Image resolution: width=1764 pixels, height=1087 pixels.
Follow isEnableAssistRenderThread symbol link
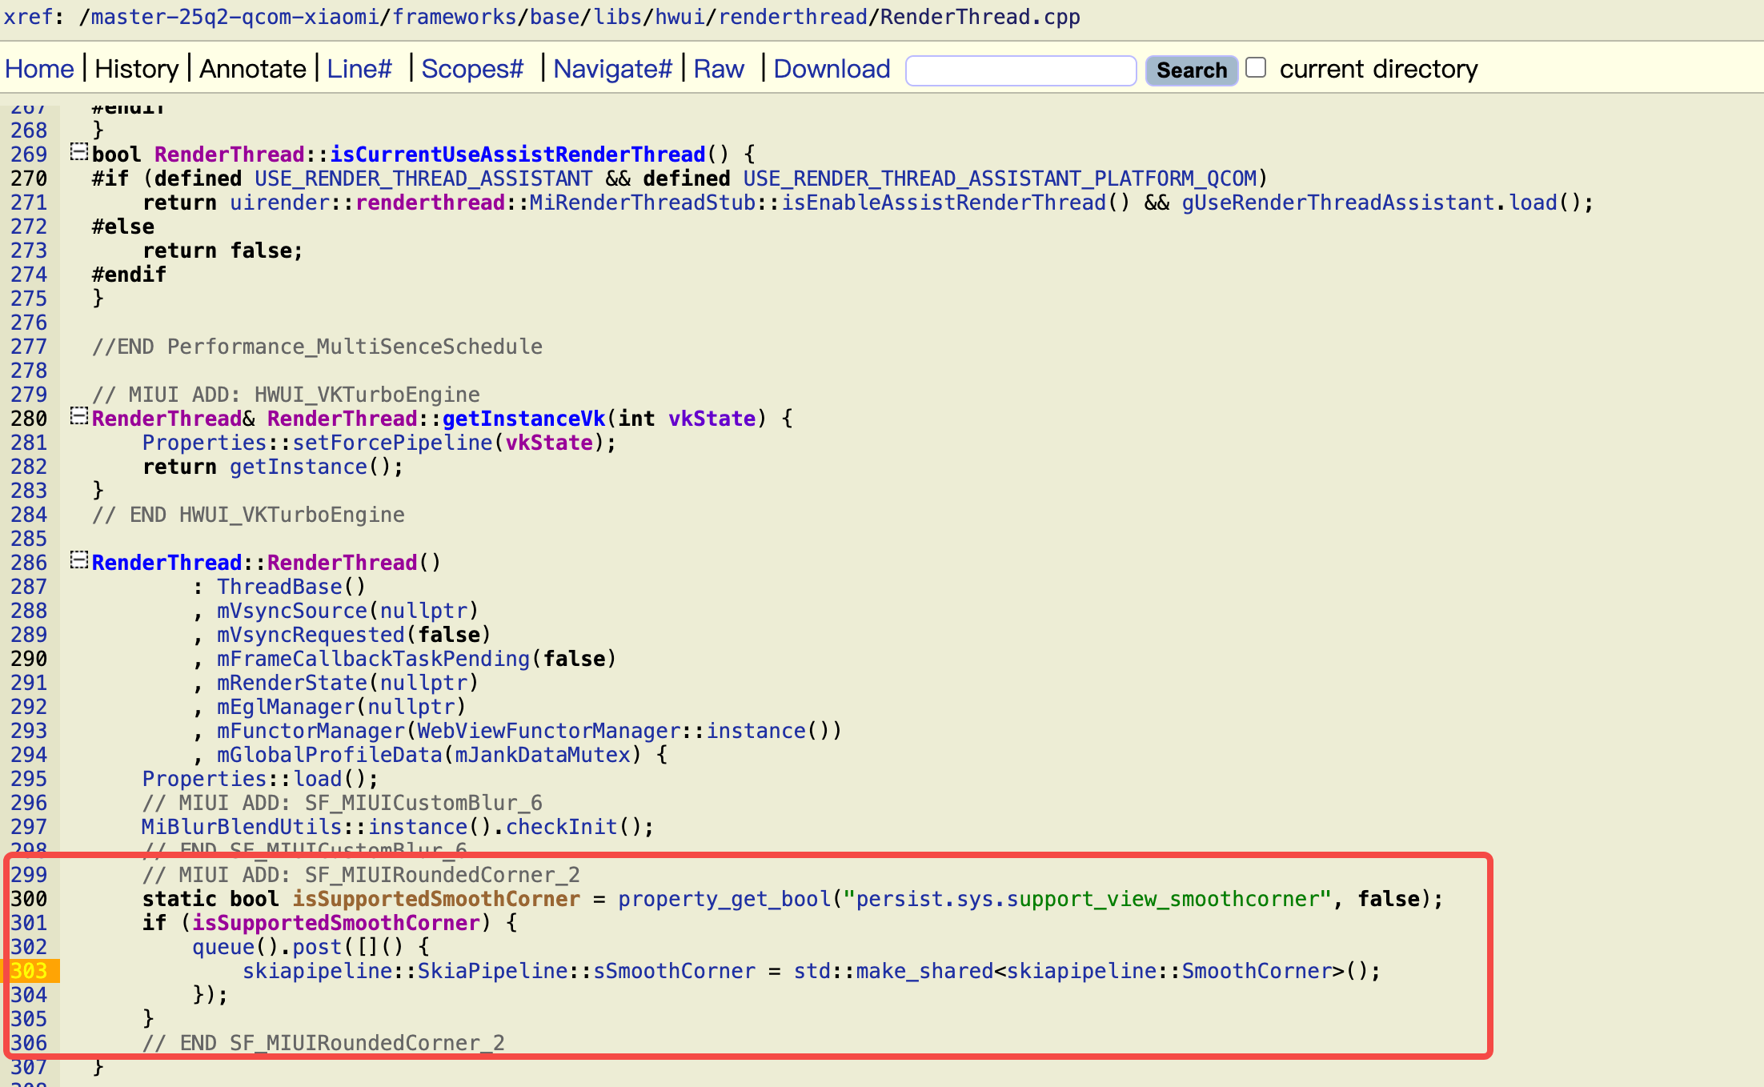coord(944,203)
